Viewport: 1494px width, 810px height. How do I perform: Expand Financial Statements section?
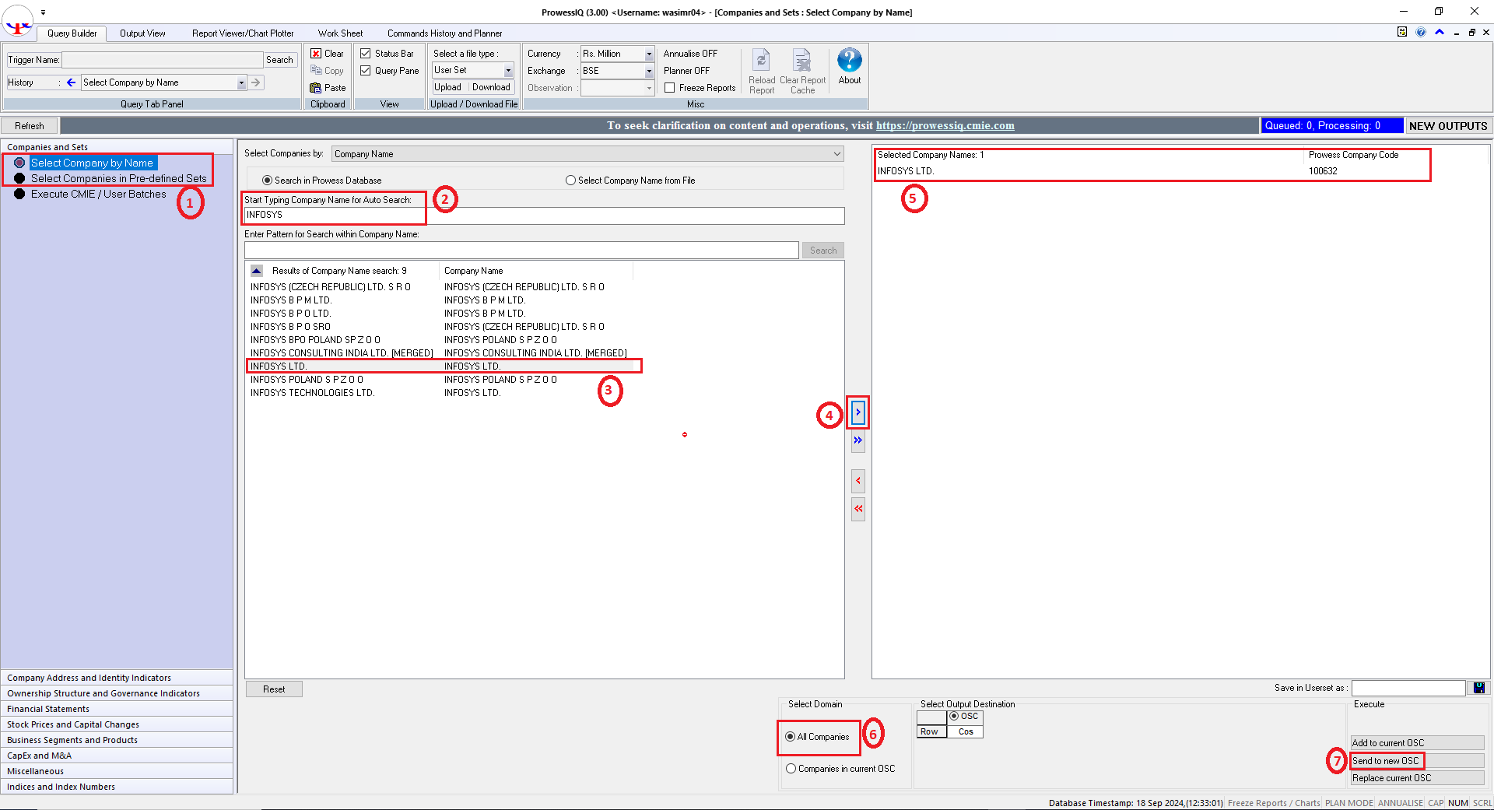click(117, 709)
